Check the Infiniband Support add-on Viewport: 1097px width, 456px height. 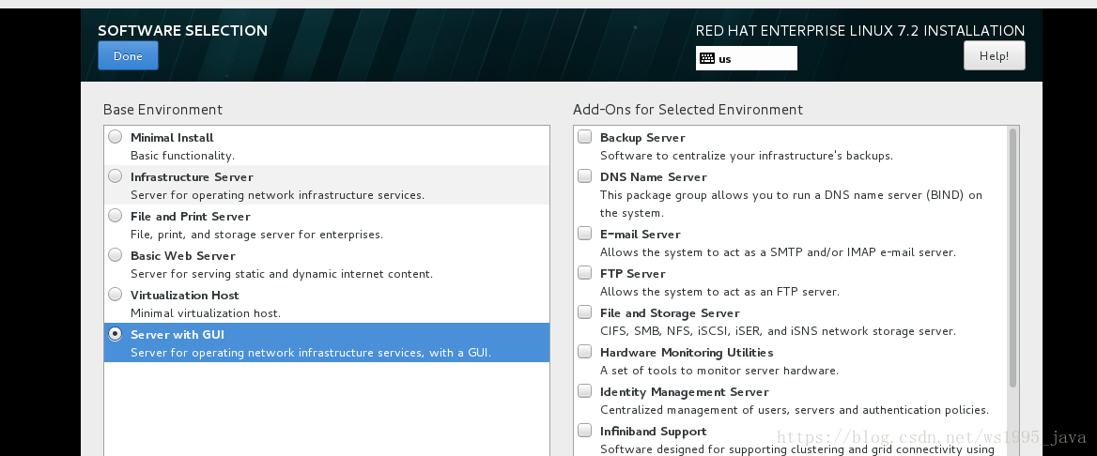(584, 430)
